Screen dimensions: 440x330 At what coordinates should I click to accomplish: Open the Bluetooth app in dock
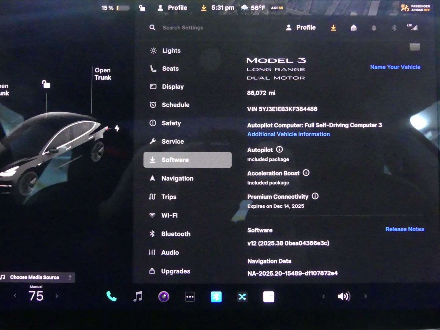pos(216,297)
